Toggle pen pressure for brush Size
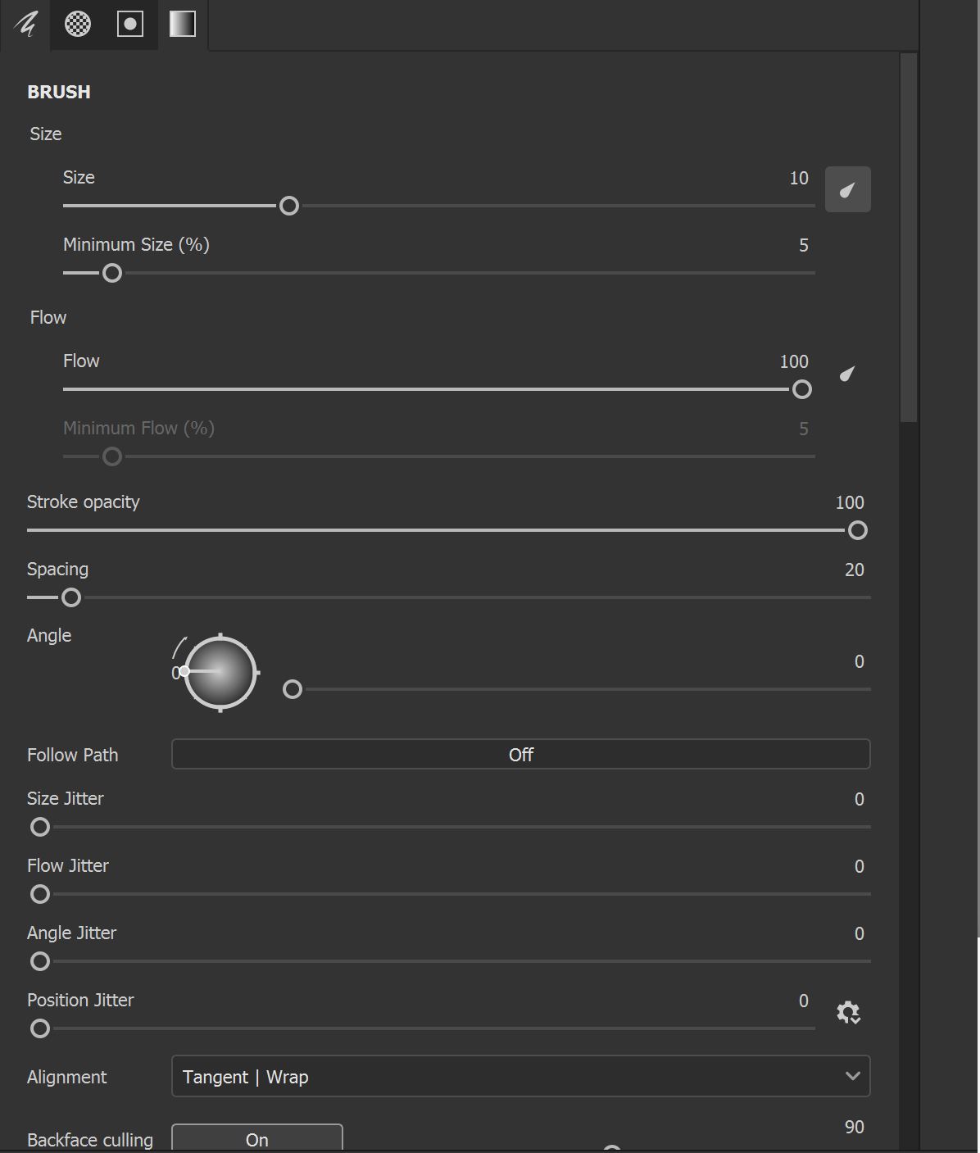The height and width of the screenshot is (1153, 980). (848, 188)
